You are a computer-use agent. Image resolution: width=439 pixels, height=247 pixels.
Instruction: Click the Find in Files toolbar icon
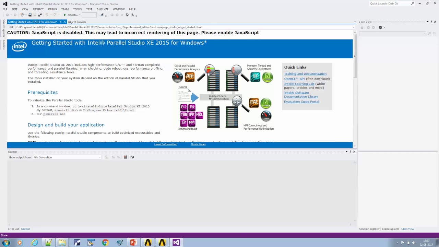pyautogui.click(x=102, y=15)
